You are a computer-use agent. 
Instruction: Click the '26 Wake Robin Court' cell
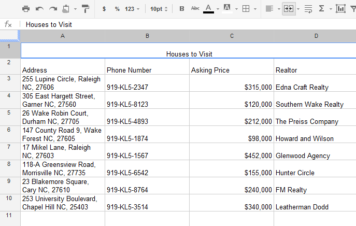[63, 117]
